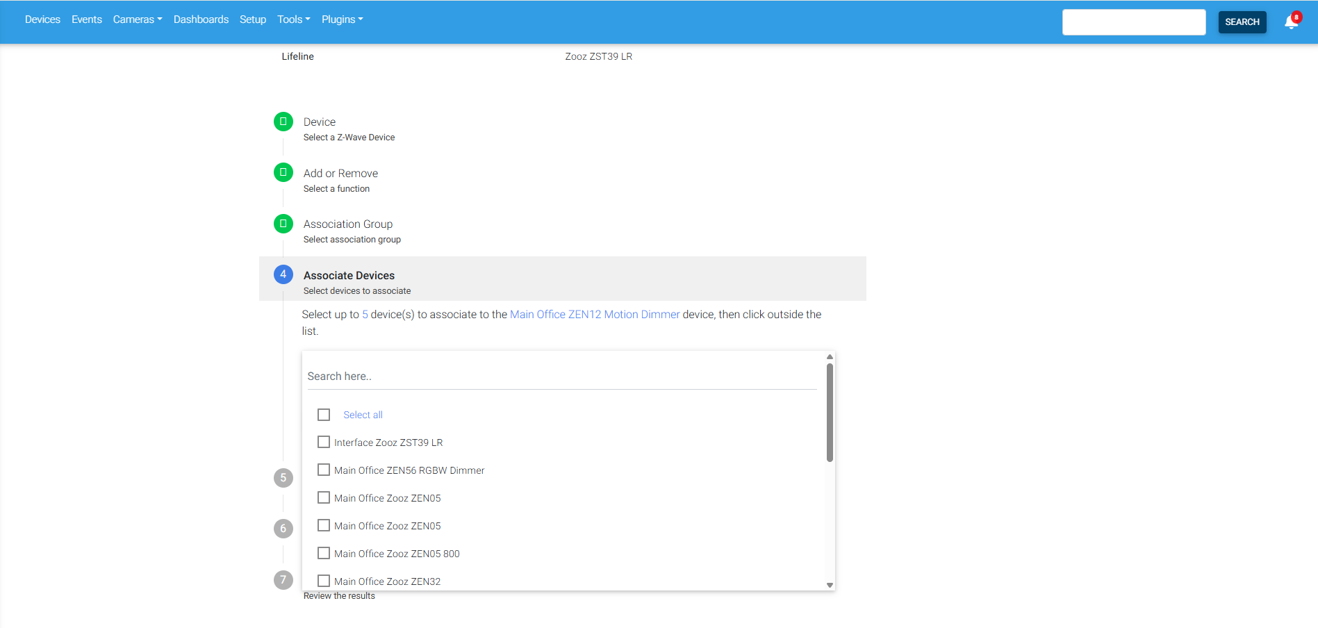
Task: Click the SEARCH button
Action: (x=1242, y=22)
